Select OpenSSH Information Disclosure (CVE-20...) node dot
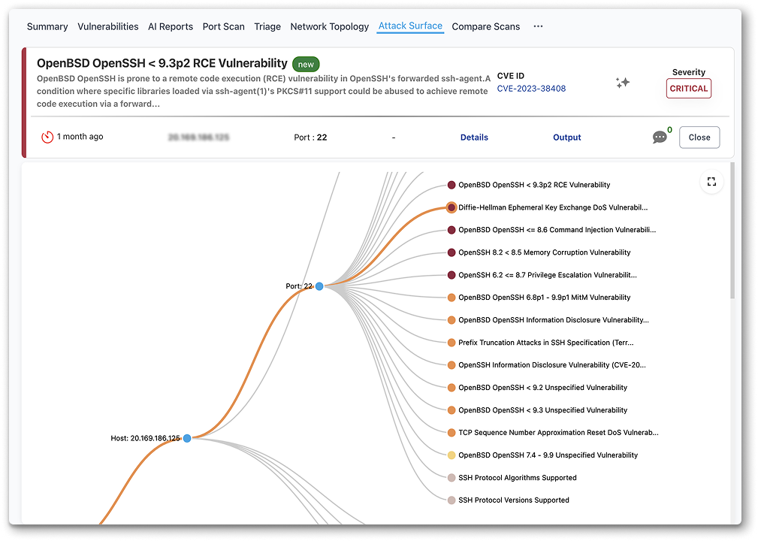The width and height of the screenshot is (758, 541). point(451,365)
